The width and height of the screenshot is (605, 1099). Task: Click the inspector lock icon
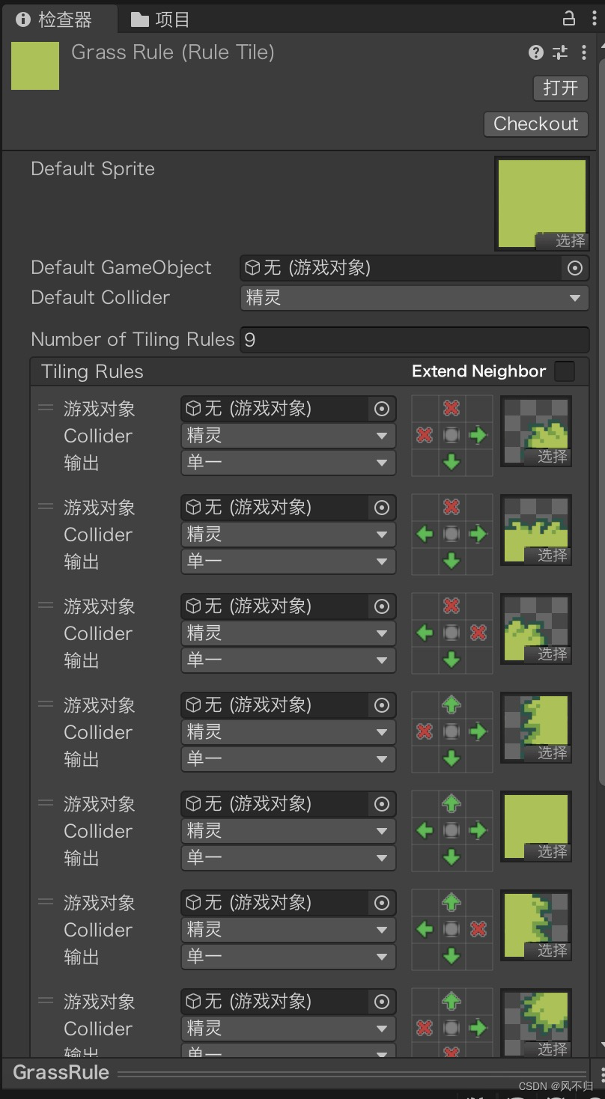pyautogui.click(x=569, y=16)
